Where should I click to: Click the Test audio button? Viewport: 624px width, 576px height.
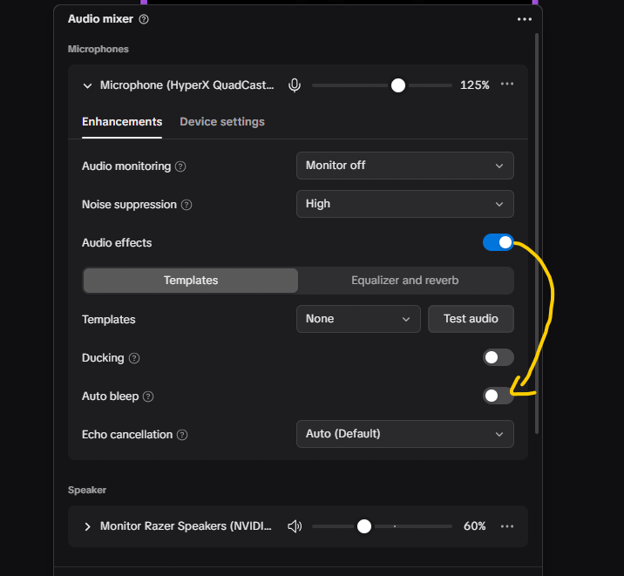click(471, 319)
